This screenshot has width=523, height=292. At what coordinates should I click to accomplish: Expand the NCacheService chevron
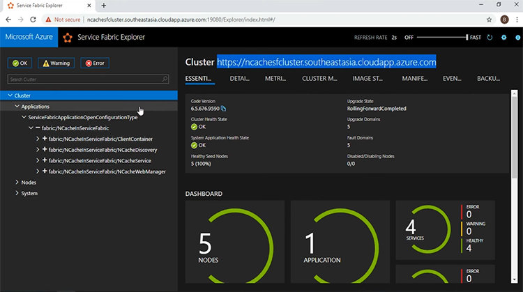pos(38,160)
